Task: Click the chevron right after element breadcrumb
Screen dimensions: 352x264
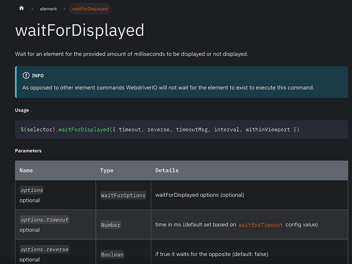Action: [64, 9]
